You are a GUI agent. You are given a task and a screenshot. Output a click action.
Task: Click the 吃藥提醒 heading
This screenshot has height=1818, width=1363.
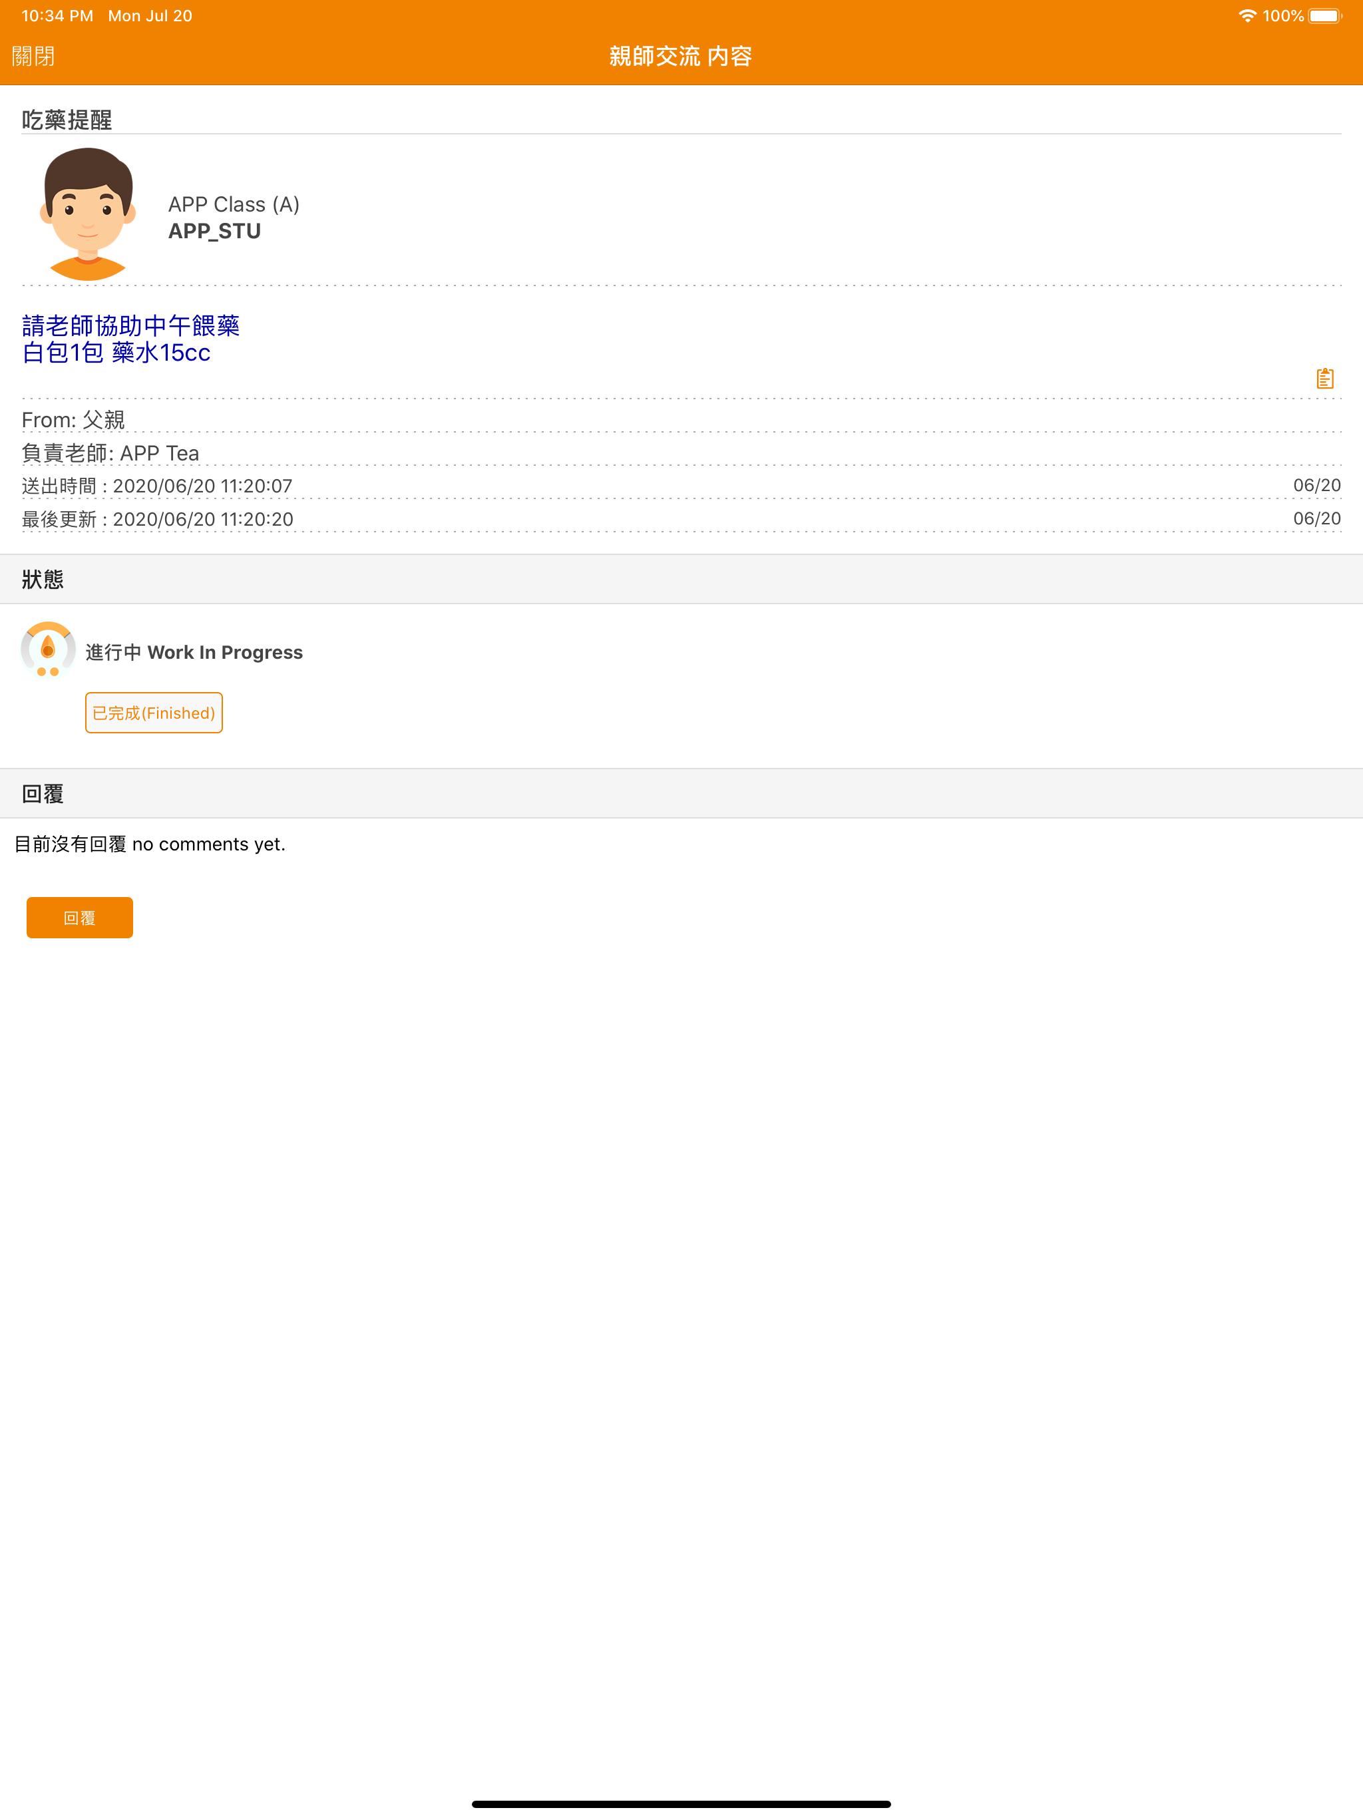click(67, 120)
